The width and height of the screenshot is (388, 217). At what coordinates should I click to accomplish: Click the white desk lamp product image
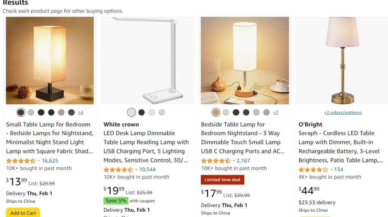147,61
